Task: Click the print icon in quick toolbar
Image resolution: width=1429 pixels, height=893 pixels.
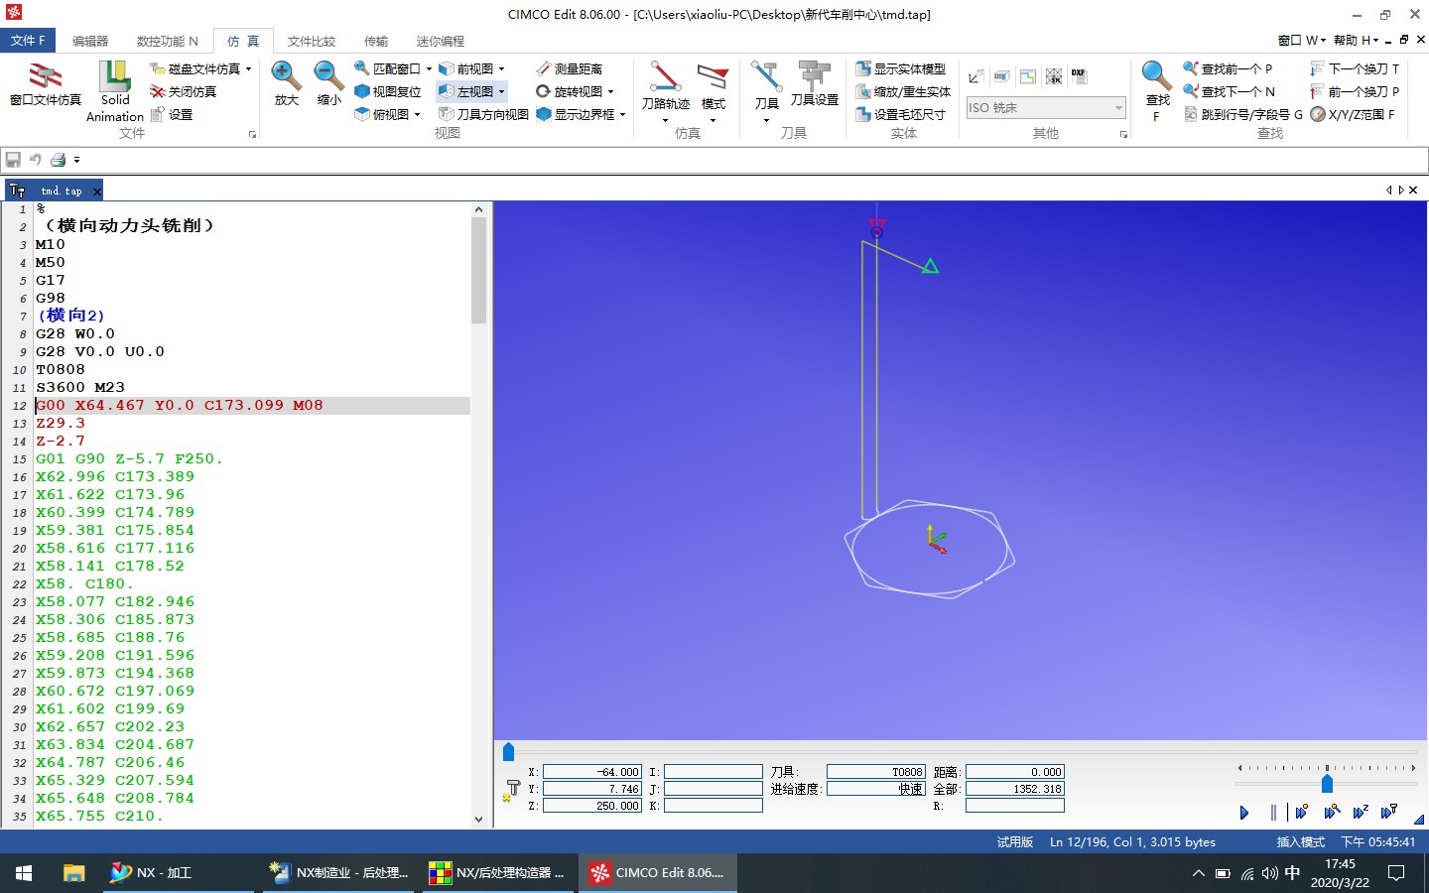Action: tap(59, 159)
